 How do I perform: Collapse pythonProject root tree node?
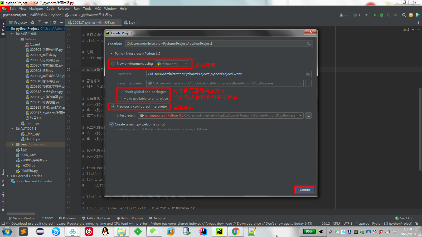[8, 28]
